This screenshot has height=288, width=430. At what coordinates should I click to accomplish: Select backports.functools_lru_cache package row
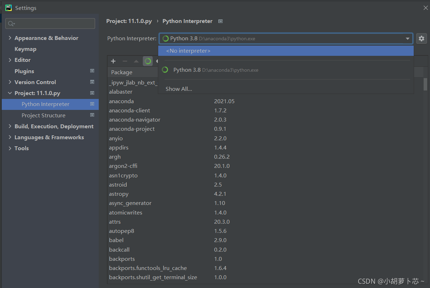point(265,268)
